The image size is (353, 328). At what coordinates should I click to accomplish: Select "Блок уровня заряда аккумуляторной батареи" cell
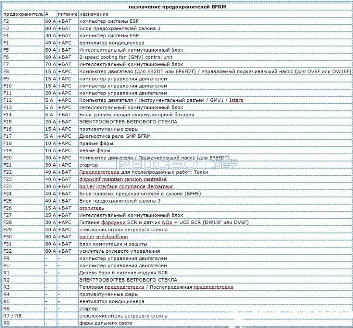point(130,115)
